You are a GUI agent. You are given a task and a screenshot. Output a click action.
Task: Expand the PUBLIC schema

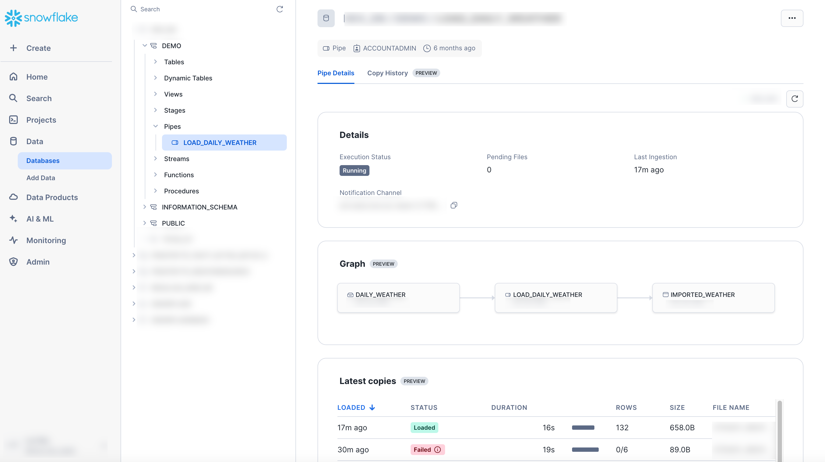click(x=144, y=223)
